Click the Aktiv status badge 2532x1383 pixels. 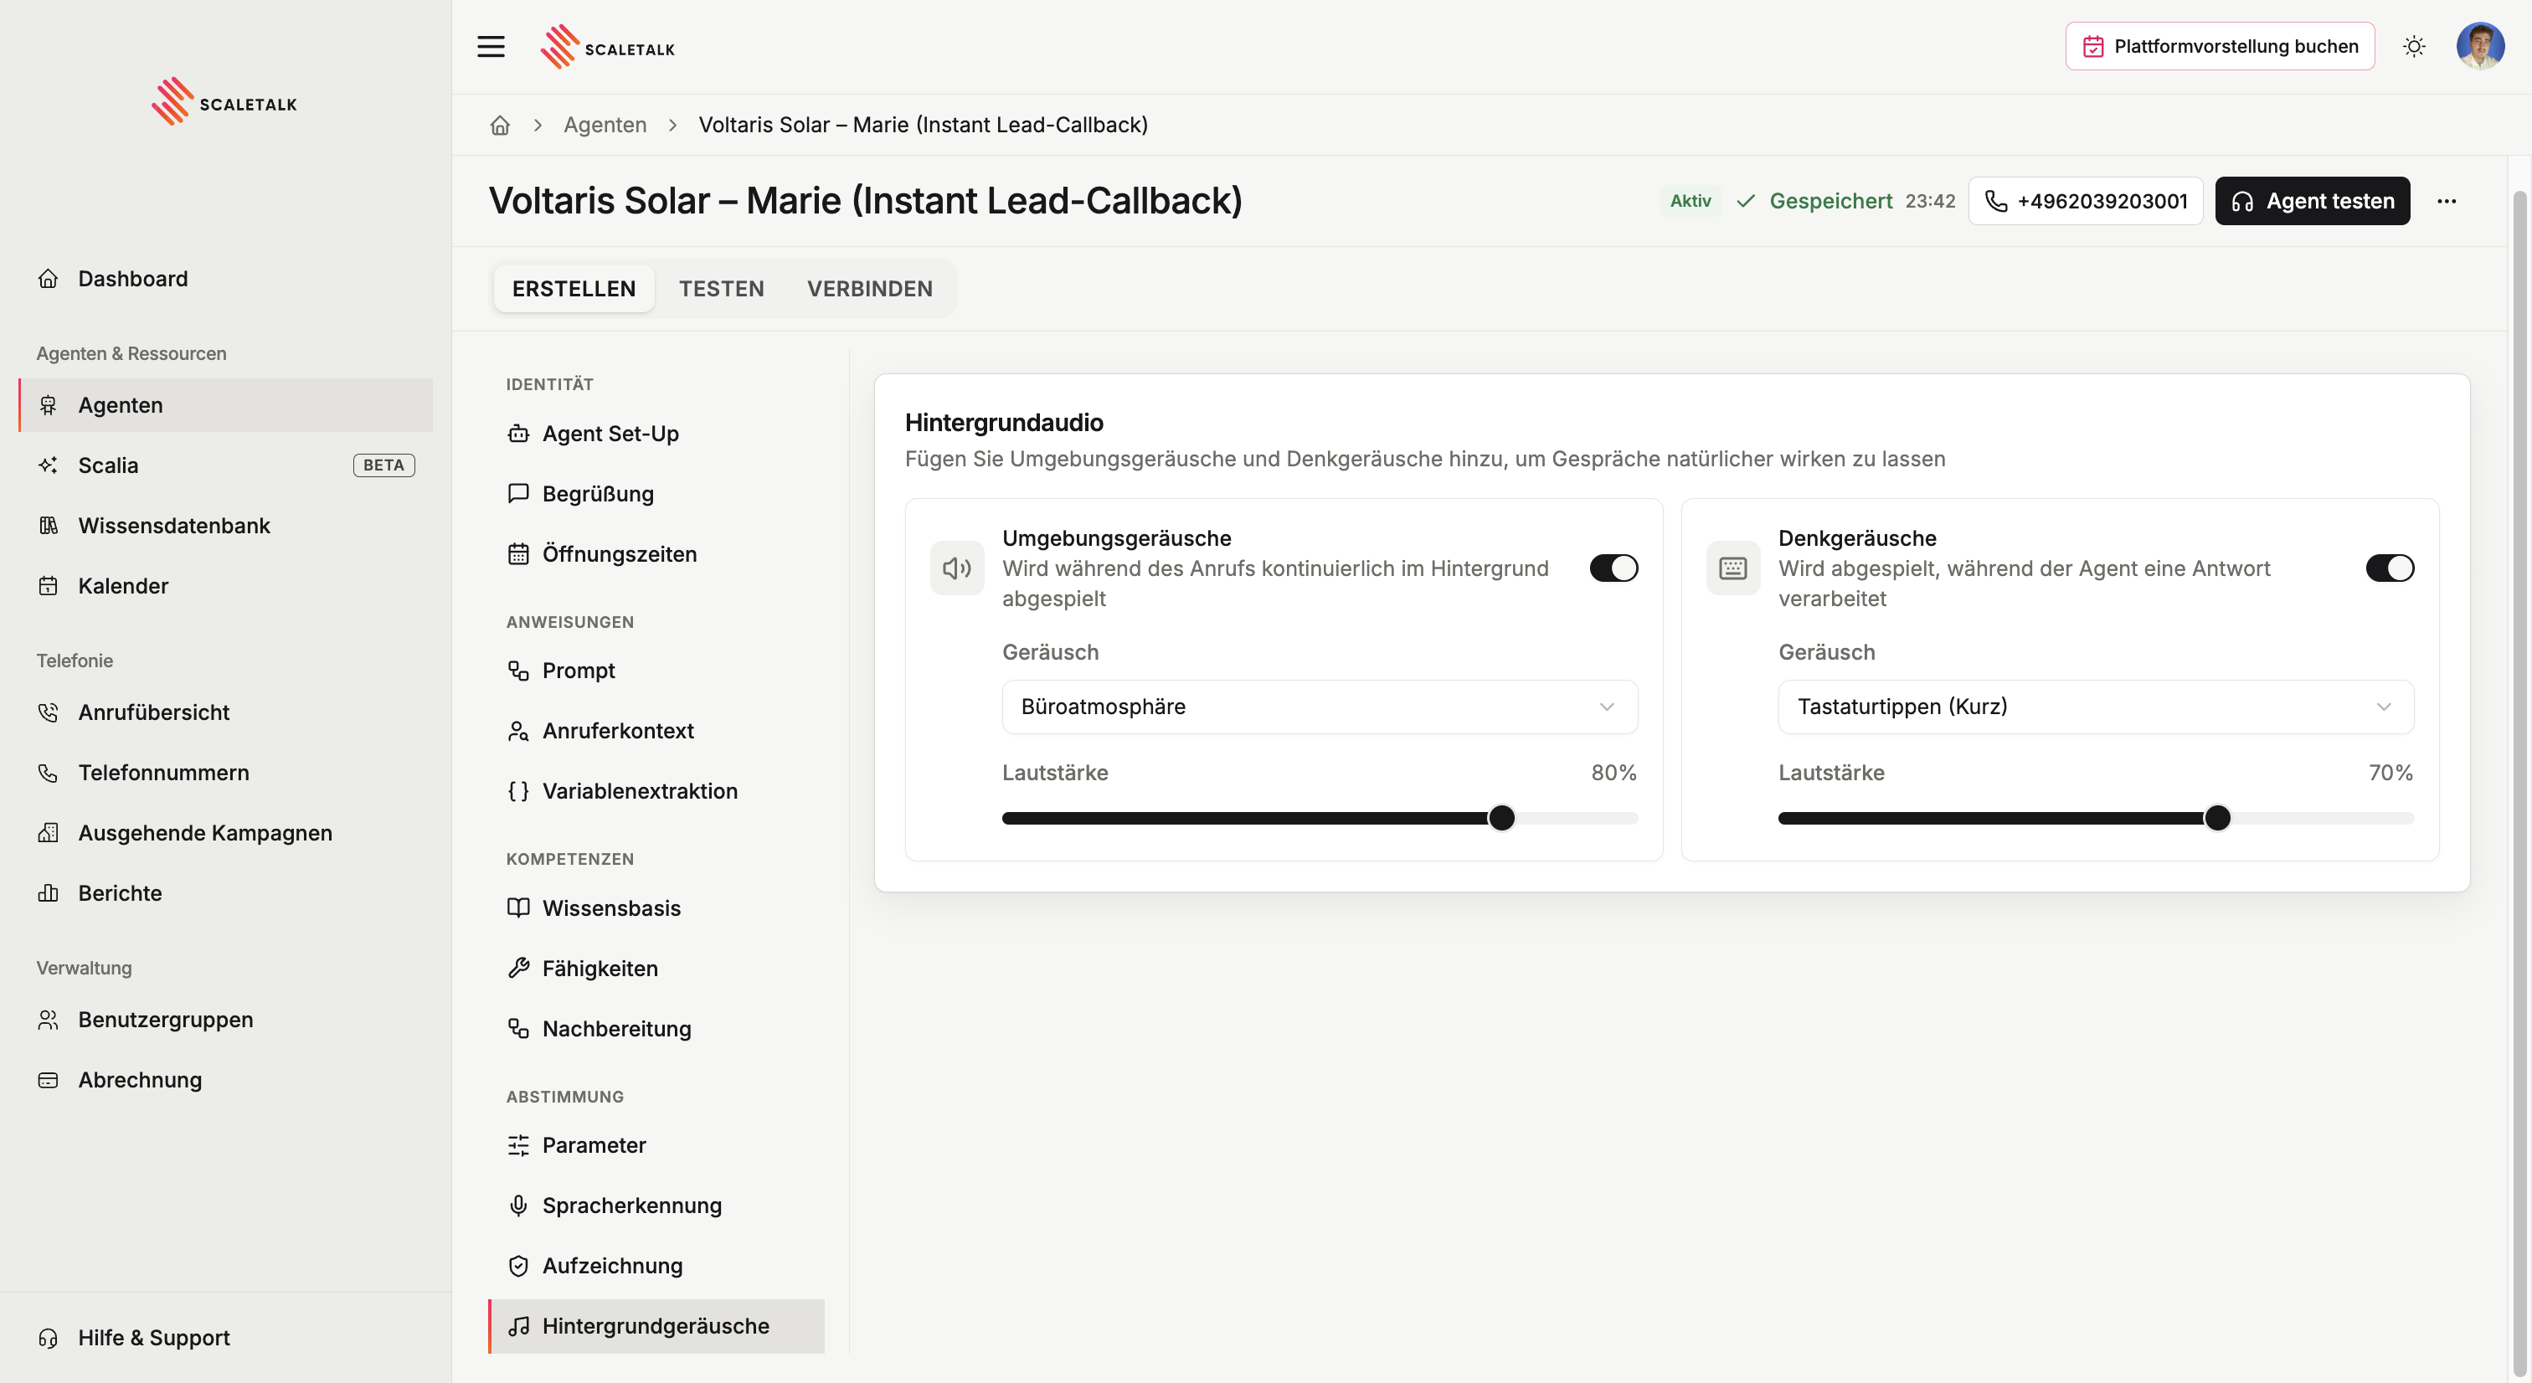(x=1690, y=201)
